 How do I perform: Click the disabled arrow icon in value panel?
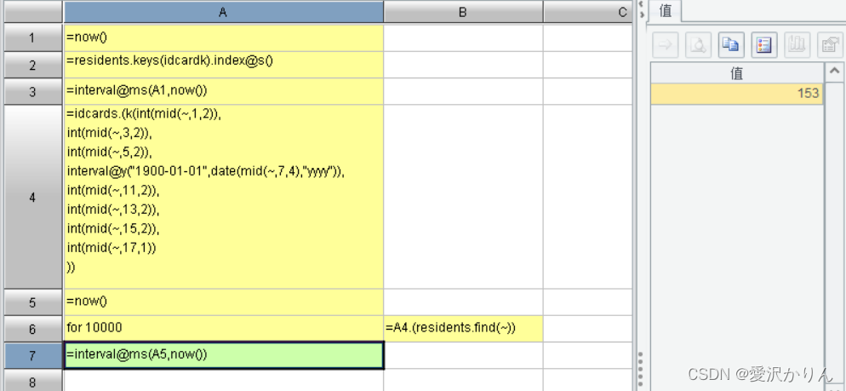point(666,45)
